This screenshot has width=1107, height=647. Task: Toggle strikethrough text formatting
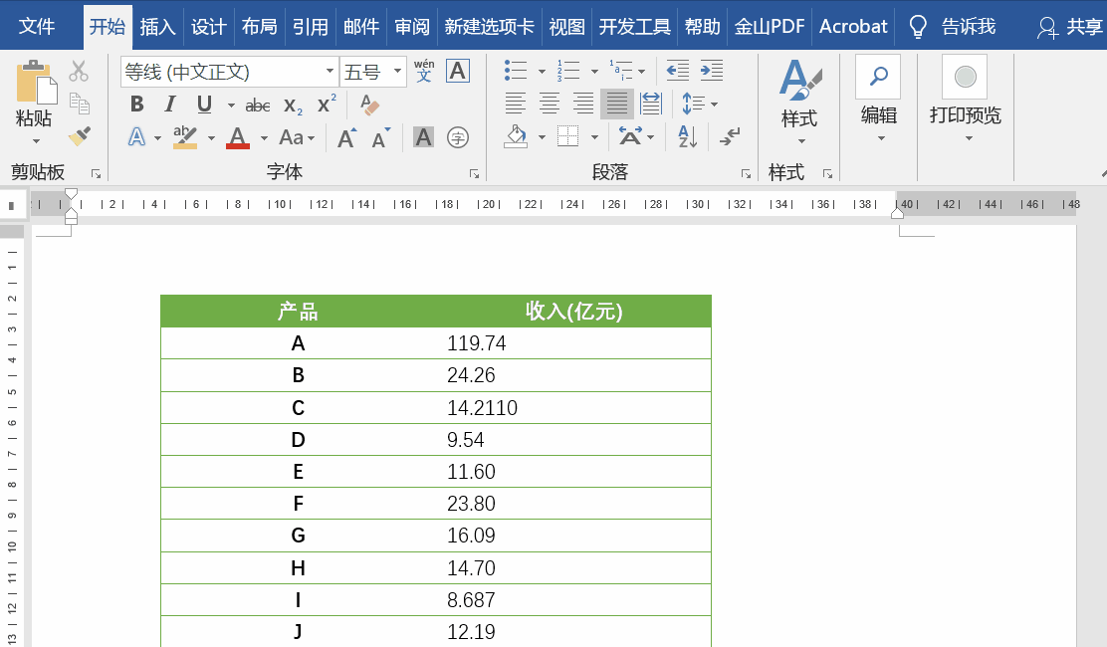click(x=258, y=105)
